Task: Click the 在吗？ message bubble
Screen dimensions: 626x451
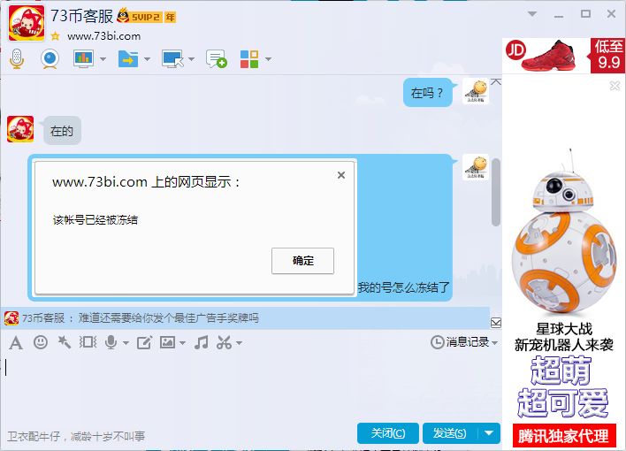Action: 428,93
